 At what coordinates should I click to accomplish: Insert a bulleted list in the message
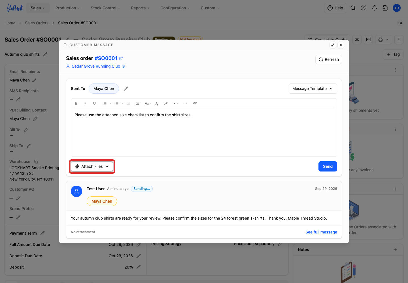[116, 103]
